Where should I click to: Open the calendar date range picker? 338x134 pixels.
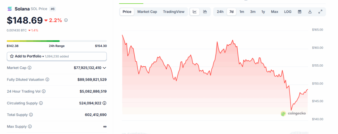300,12
